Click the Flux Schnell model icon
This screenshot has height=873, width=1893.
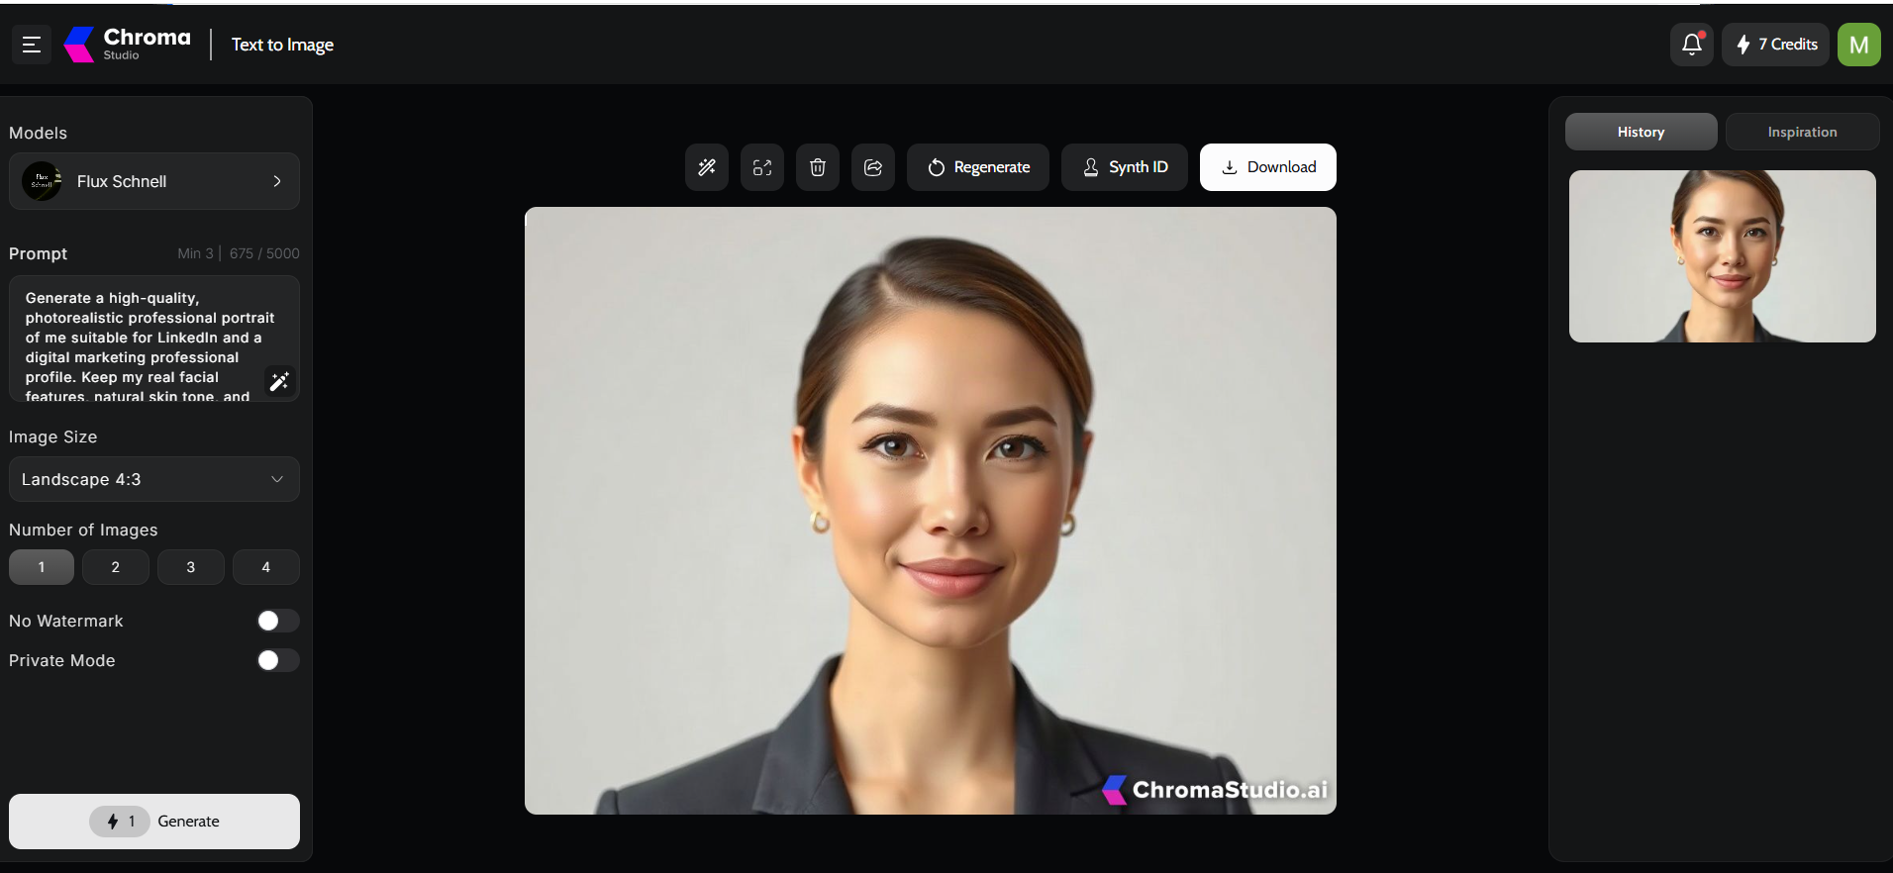tap(42, 181)
